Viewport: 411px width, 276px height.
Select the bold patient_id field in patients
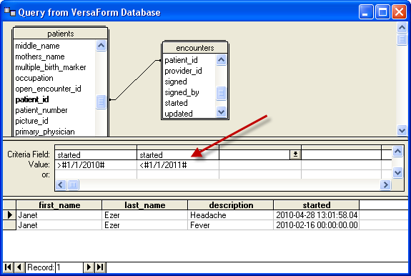(32, 99)
